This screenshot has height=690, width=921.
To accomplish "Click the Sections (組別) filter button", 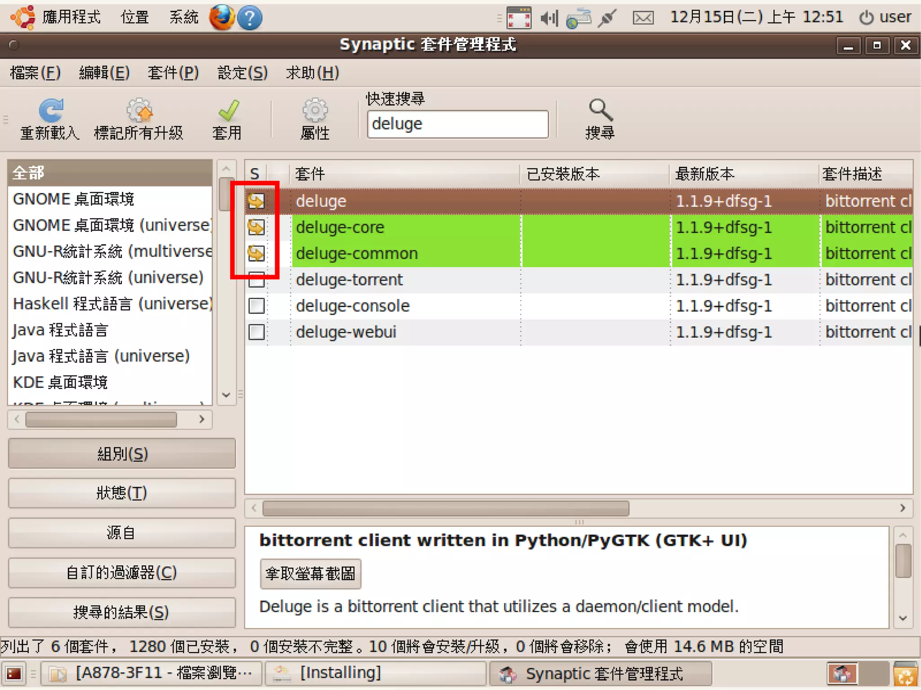I will click(x=122, y=454).
